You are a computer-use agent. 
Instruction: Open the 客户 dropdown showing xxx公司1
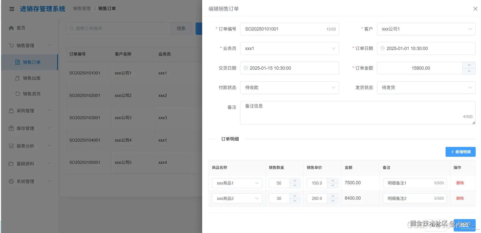[426, 29]
